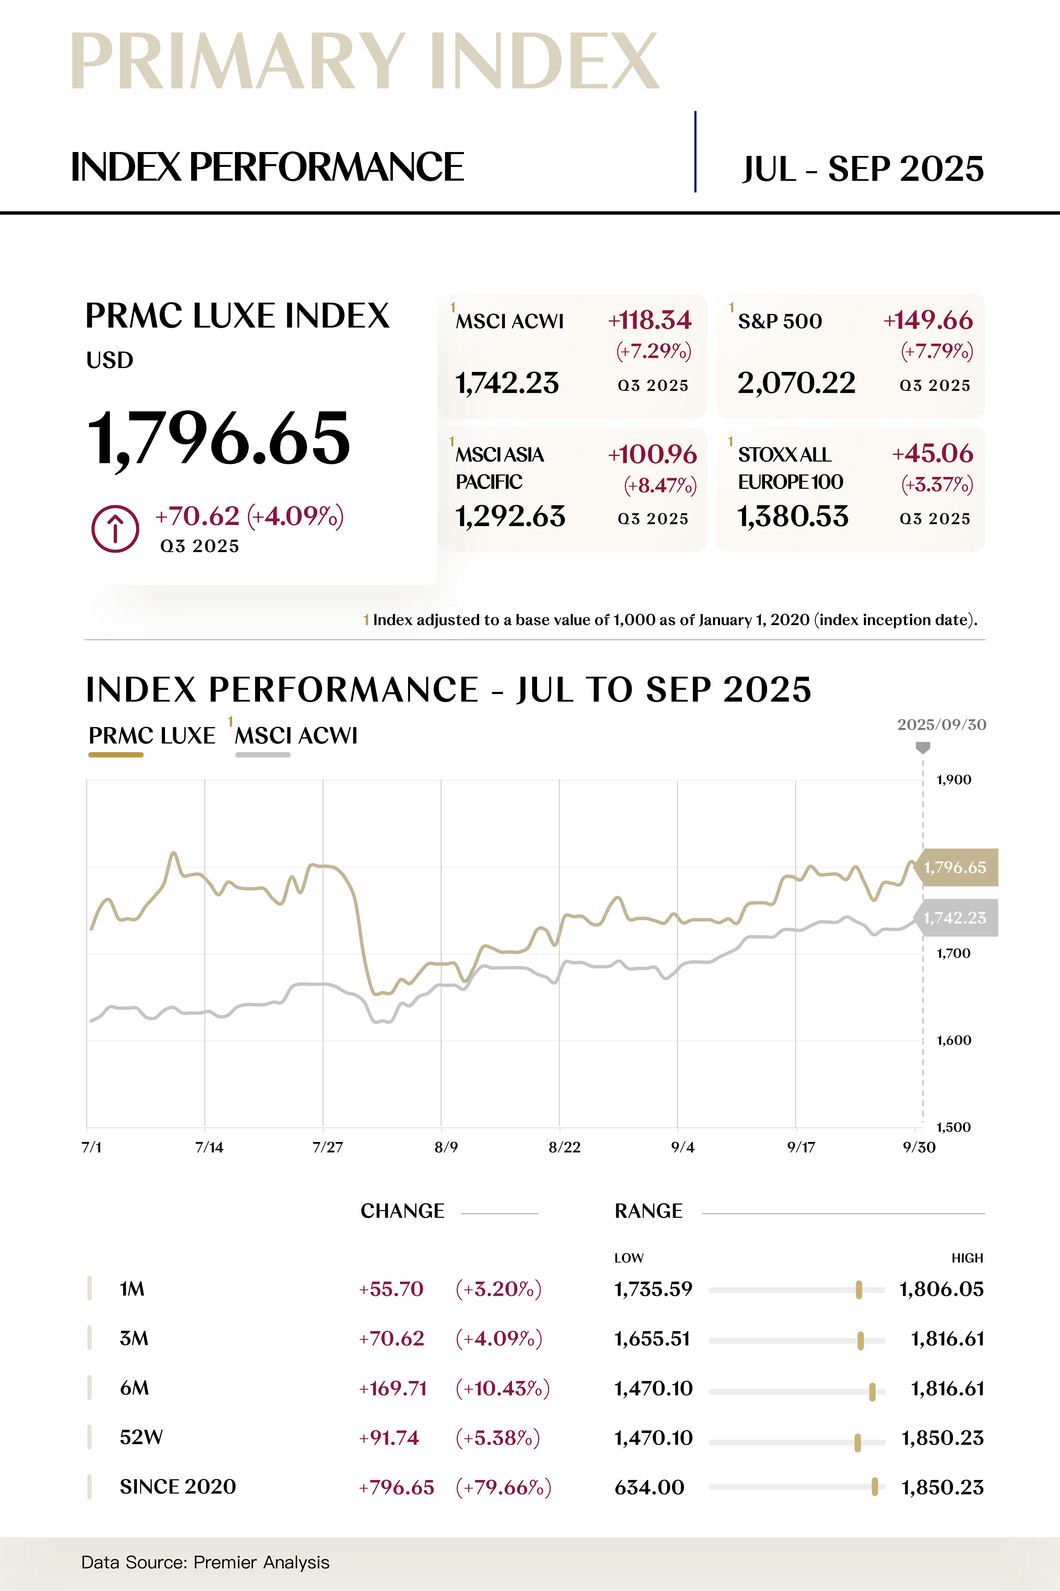
Task: Click the 52W range slider marker
Action: click(x=857, y=1442)
